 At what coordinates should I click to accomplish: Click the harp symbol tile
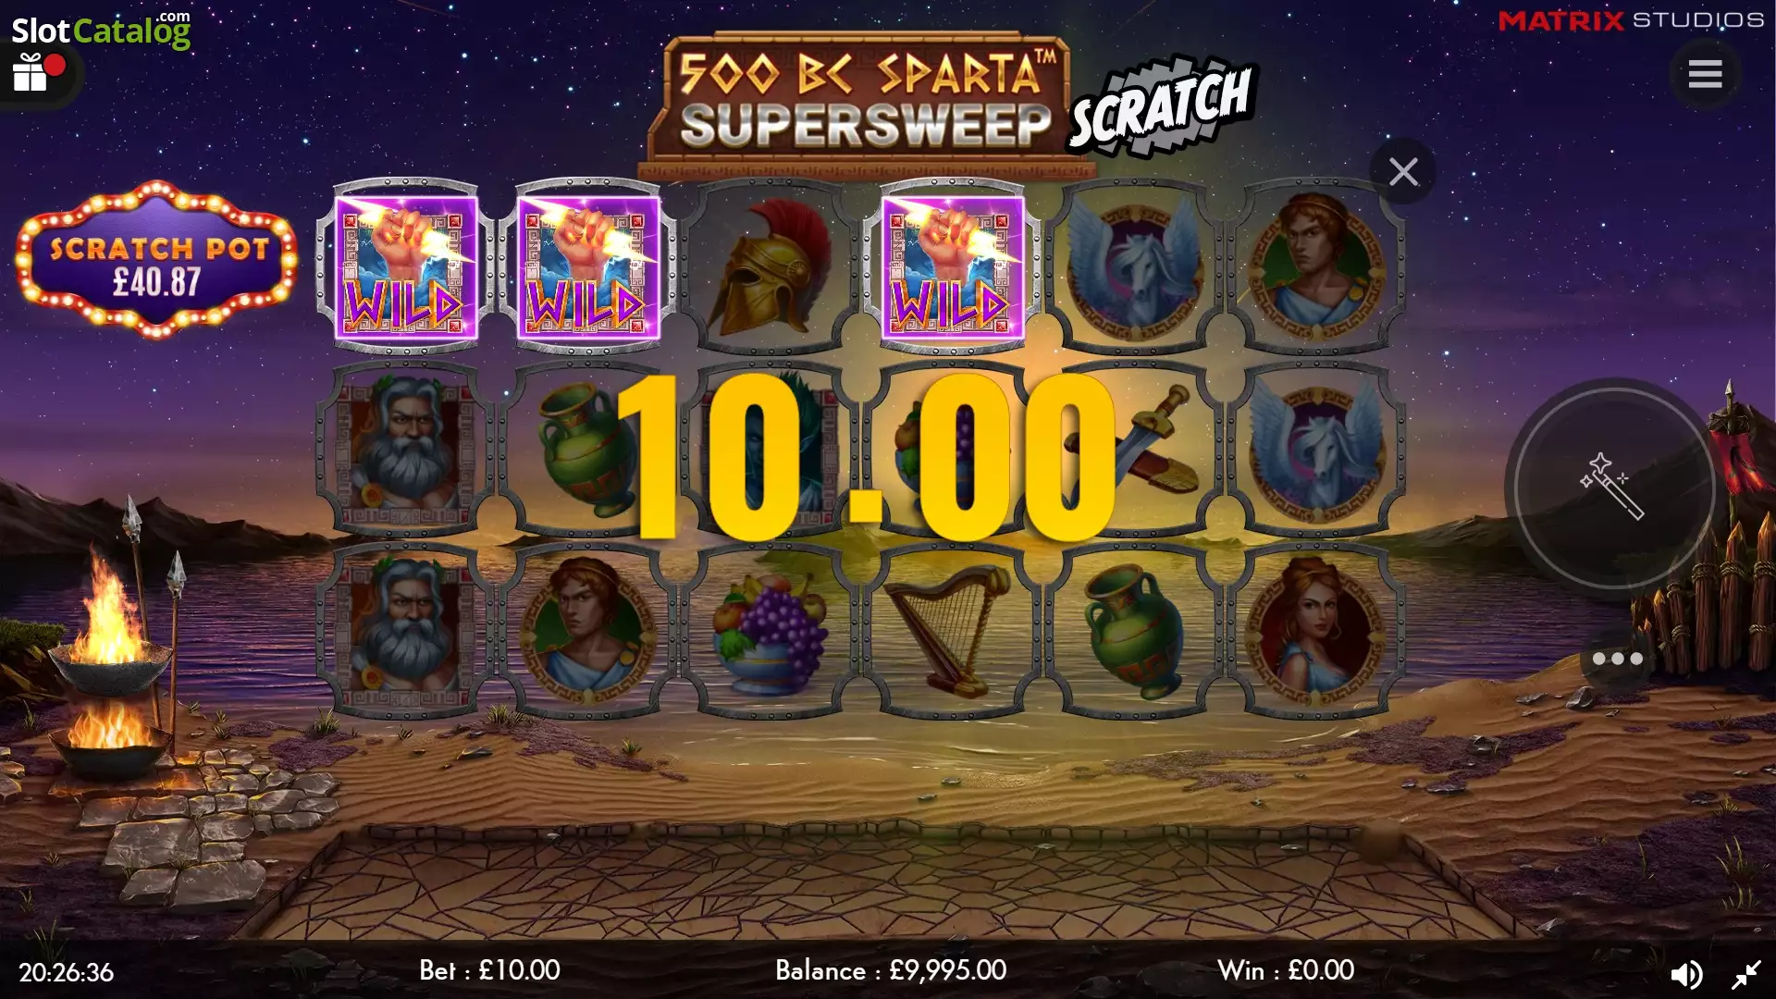pos(952,631)
